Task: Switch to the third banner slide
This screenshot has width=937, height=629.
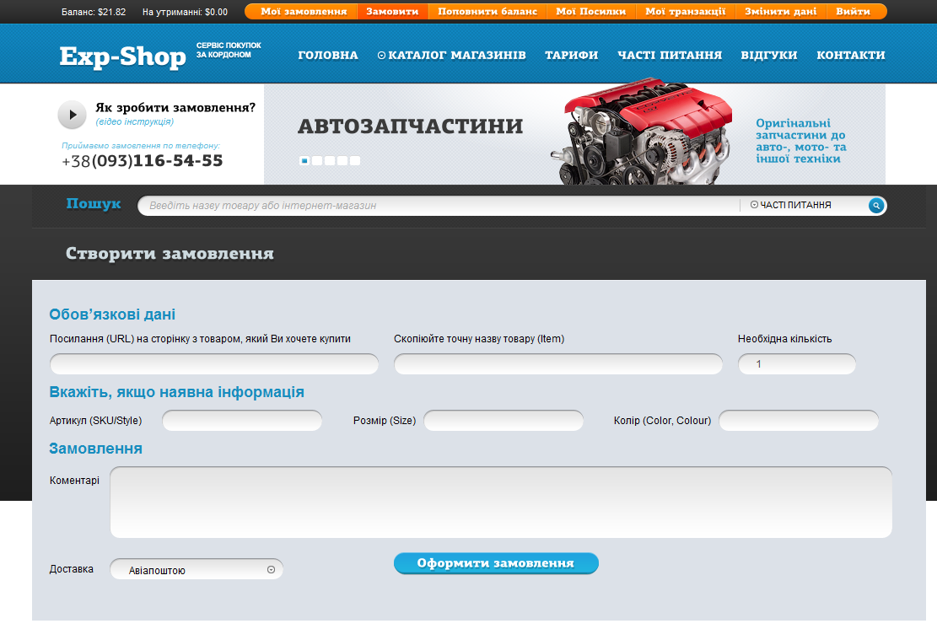Action: pos(330,161)
